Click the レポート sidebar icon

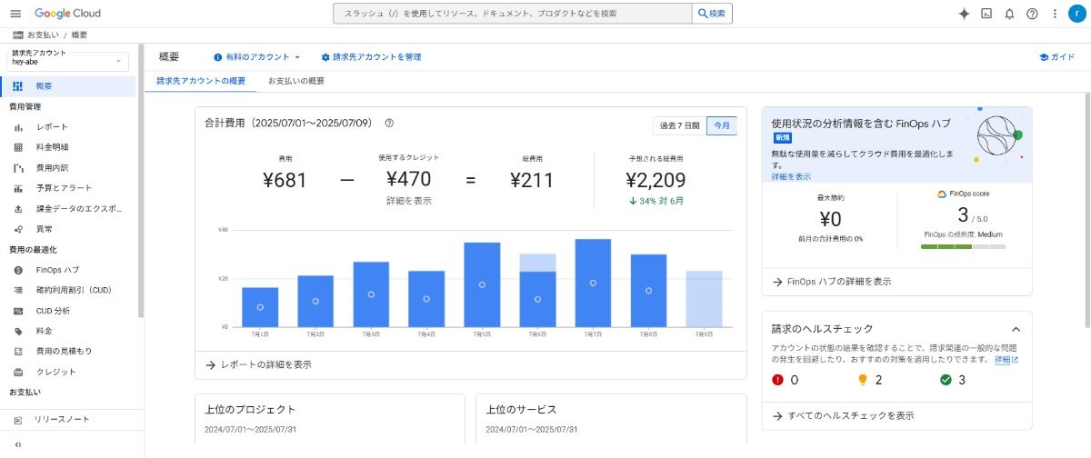pos(18,127)
